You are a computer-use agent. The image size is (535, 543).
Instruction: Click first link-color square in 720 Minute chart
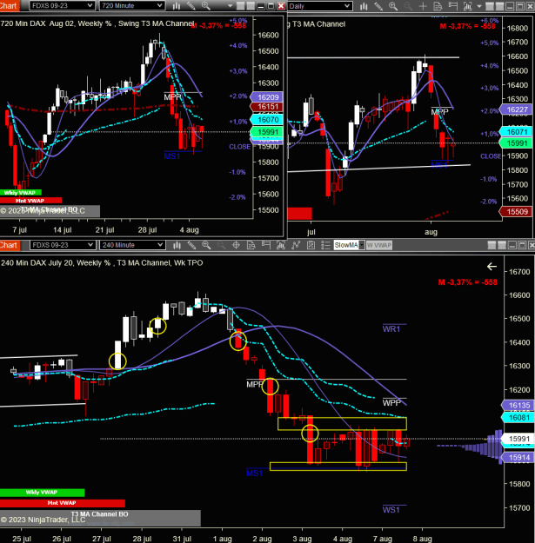point(241,6)
